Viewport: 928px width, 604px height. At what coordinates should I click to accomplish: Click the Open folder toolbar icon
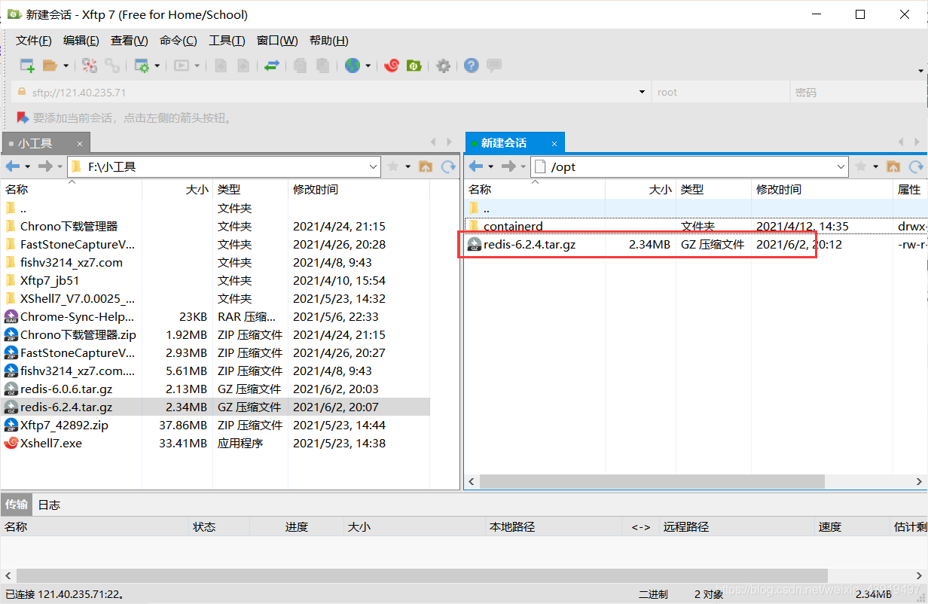(50, 66)
